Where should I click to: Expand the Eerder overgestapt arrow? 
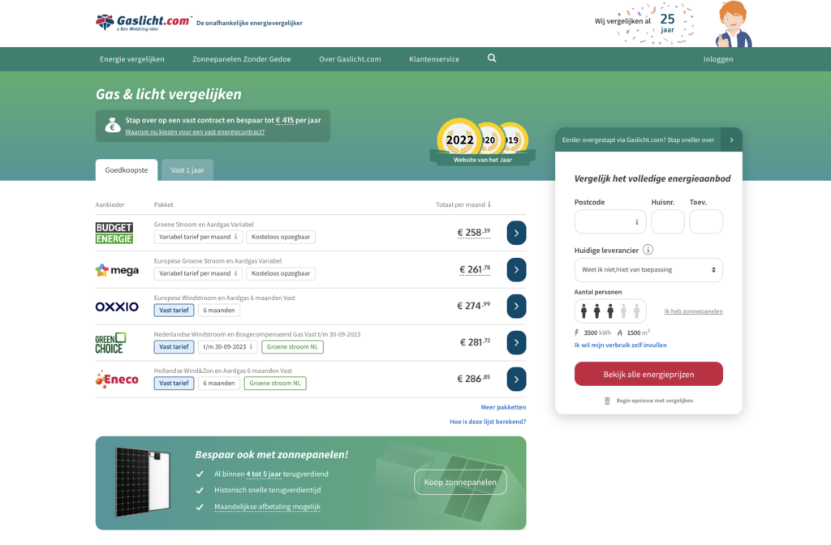tap(731, 139)
